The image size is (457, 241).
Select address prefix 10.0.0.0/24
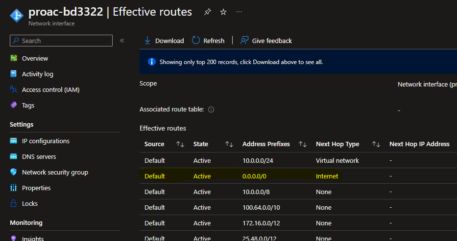point(258,160)
